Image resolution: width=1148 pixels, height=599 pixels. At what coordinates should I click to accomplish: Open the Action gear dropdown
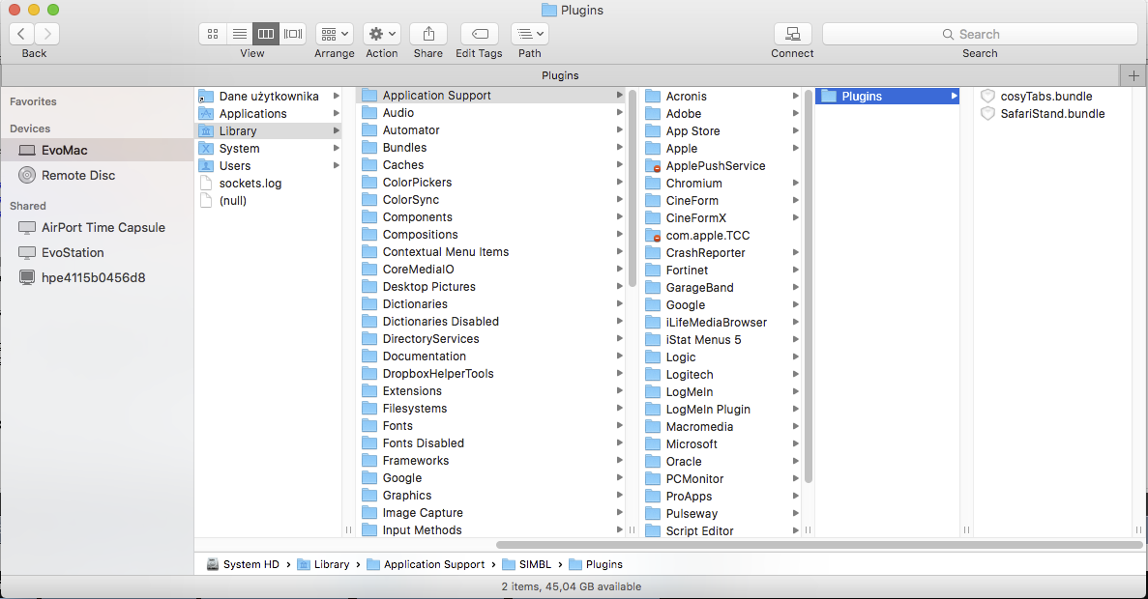pyautogui.click(x=381, y=34)
